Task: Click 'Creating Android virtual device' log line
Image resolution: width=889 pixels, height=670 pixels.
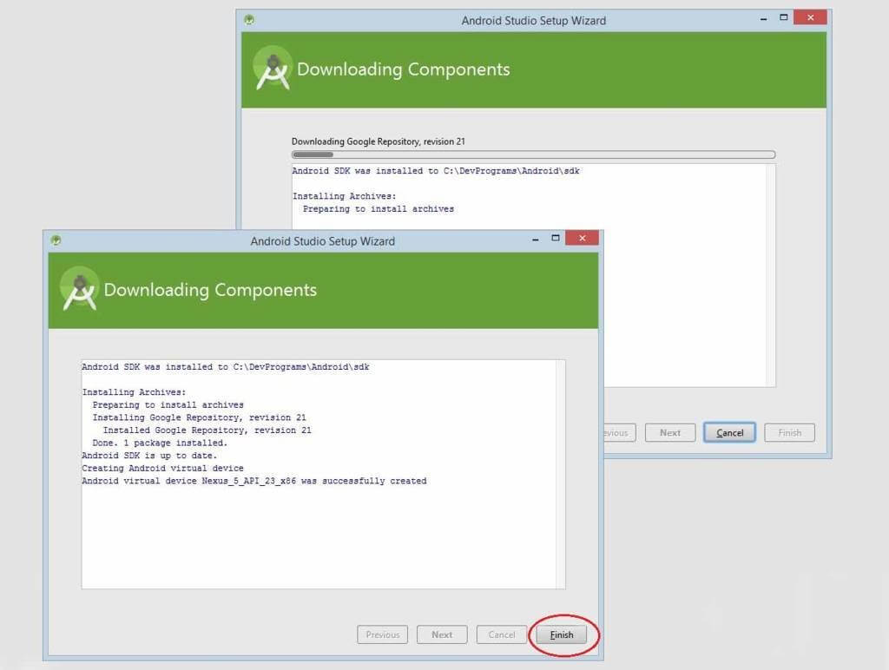Action: point(162,468)
